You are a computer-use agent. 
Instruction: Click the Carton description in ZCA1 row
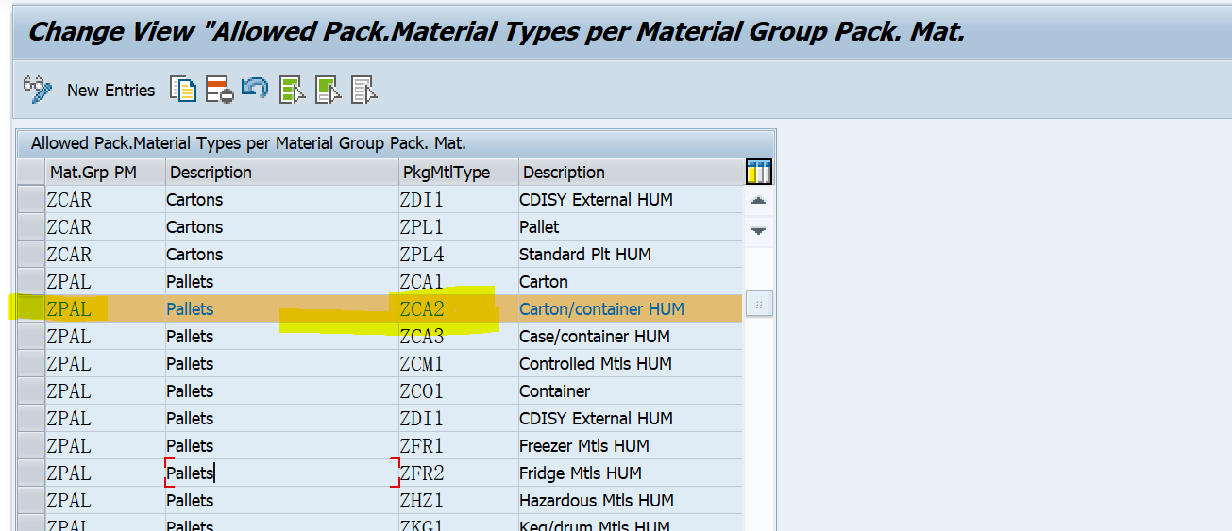631,282
